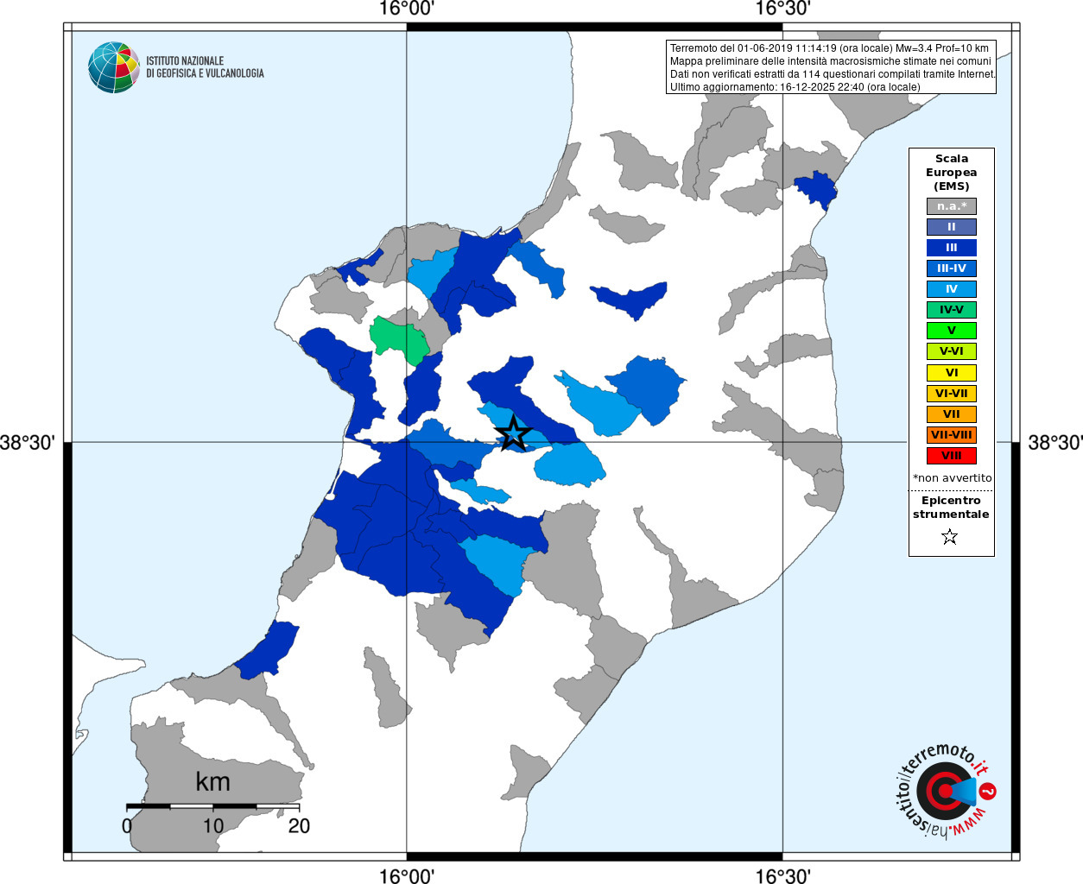Click the bottom 16°30' longitude label

[783, 876]
